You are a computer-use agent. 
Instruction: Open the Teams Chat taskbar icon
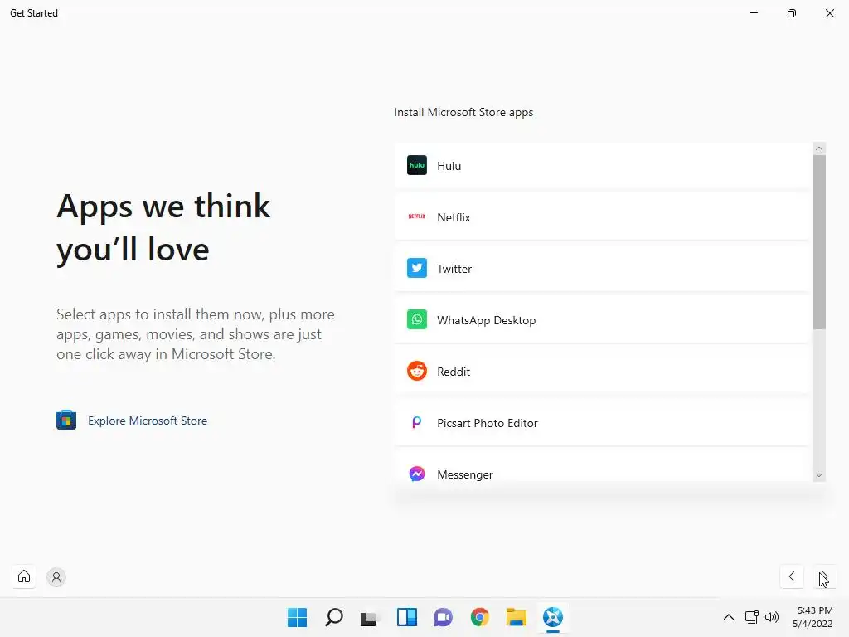point(443,617)
